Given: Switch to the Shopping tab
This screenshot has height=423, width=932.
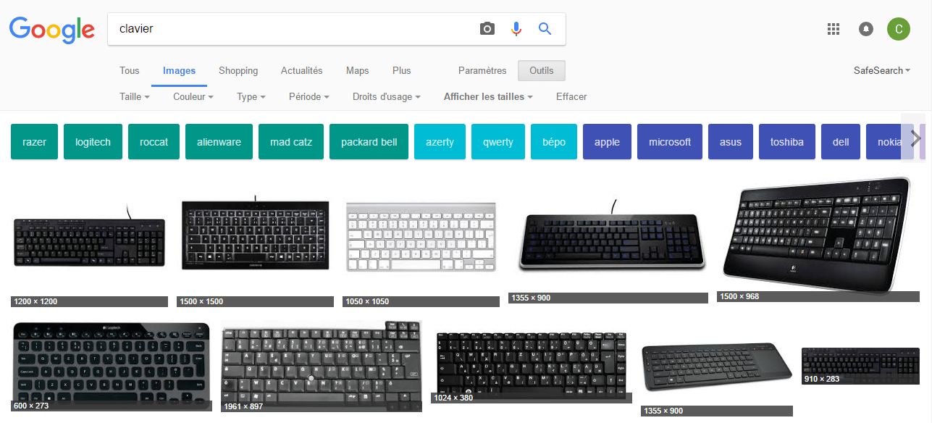Looking at the screenshot, I should (x=238, y=71).
